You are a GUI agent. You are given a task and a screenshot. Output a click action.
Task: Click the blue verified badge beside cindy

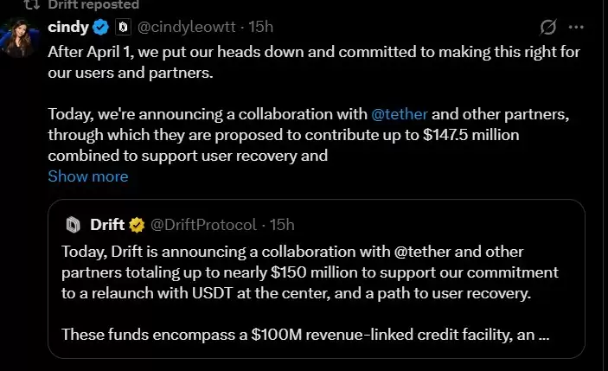(x=101, y=28)
